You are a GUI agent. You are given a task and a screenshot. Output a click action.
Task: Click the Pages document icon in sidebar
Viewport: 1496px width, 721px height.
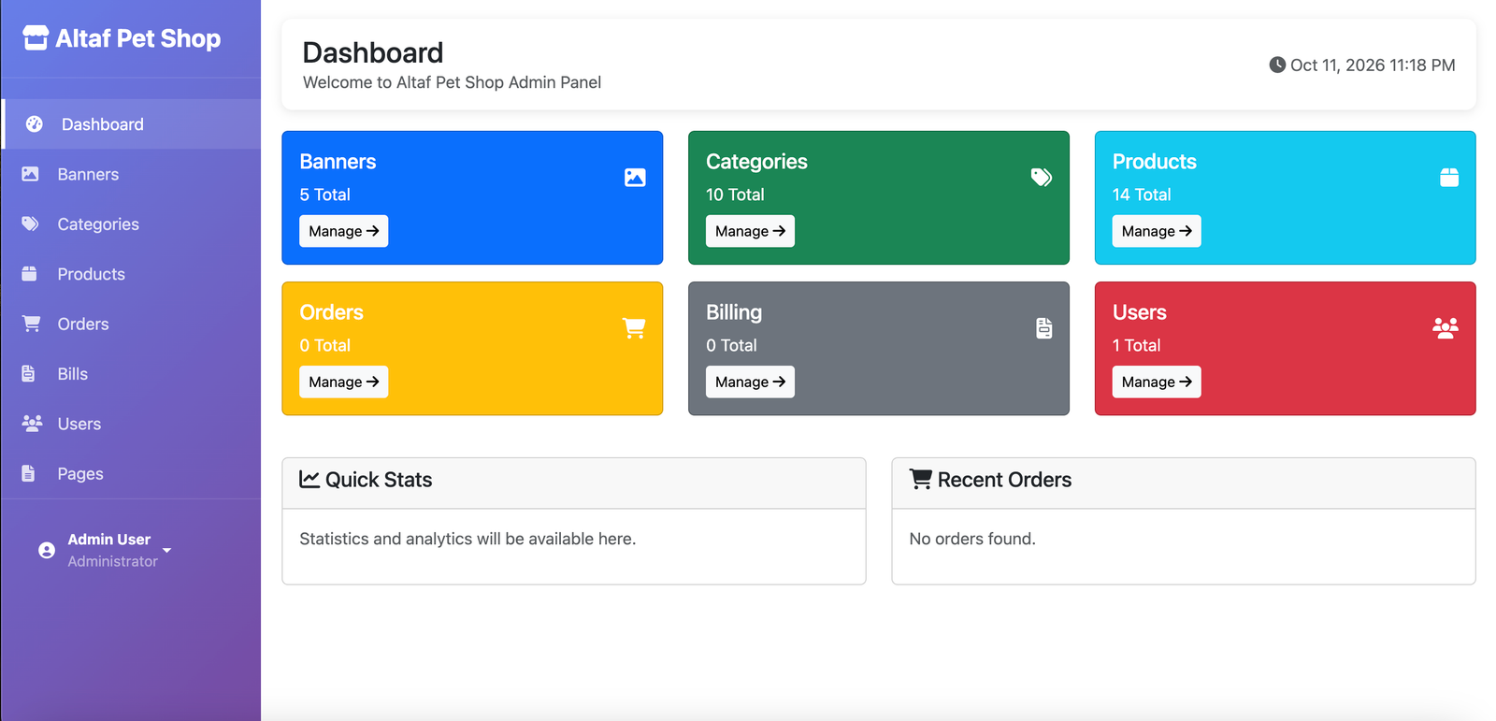pos(29,473)
